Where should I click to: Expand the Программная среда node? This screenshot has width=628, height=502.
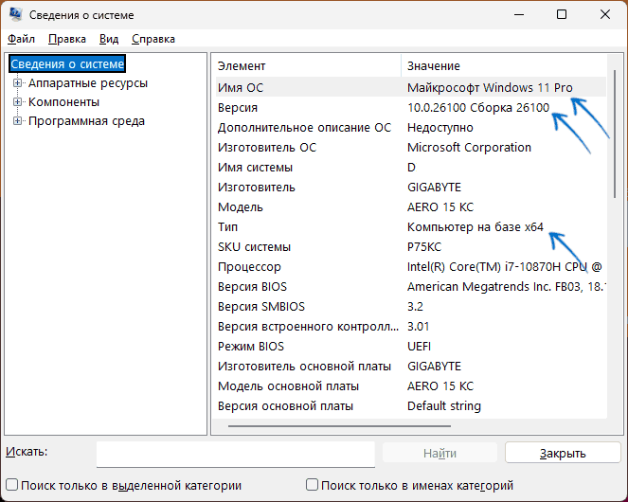click(17, 120)
